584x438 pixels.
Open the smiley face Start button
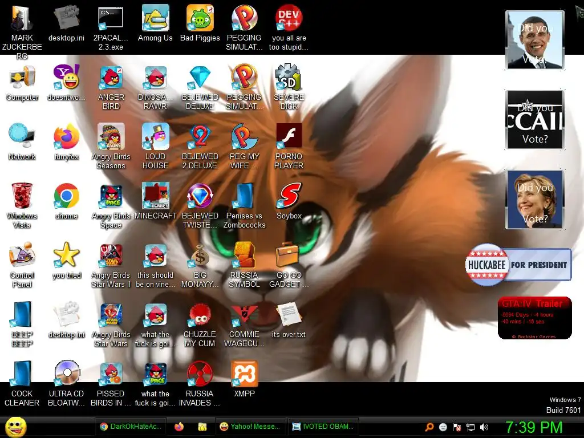pos(15,427)
